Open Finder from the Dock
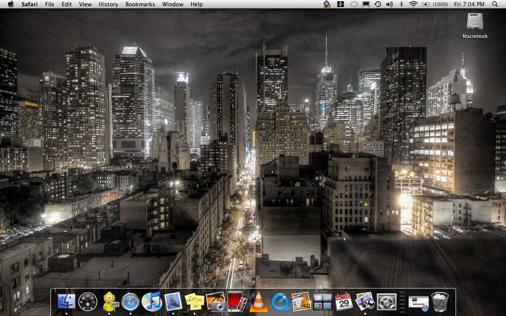Screen dimensions: 506x316 66,302
